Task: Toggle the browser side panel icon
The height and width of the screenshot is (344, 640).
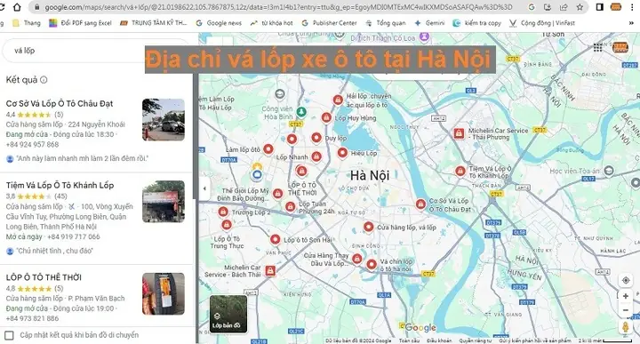Action: (600, 7)
